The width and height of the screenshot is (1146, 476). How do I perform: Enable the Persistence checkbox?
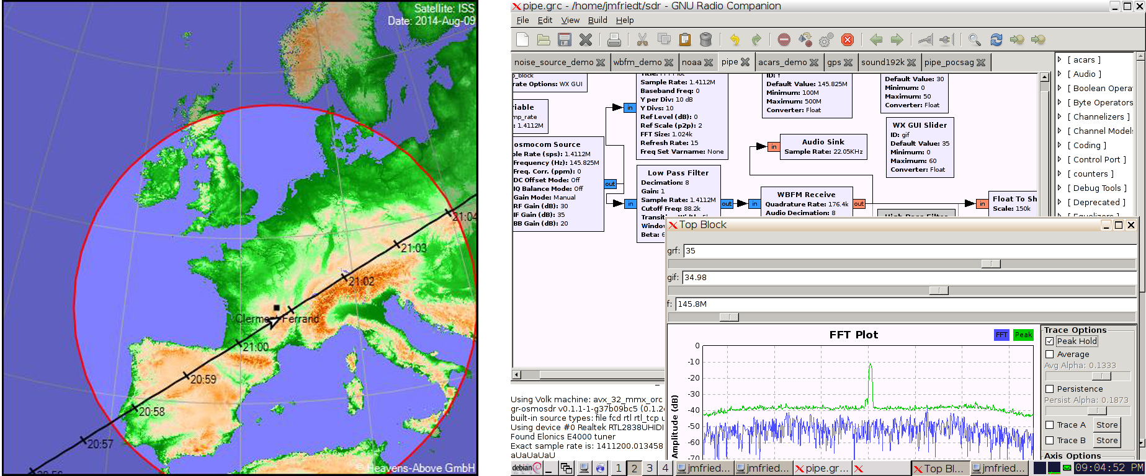pos(1050,389)
